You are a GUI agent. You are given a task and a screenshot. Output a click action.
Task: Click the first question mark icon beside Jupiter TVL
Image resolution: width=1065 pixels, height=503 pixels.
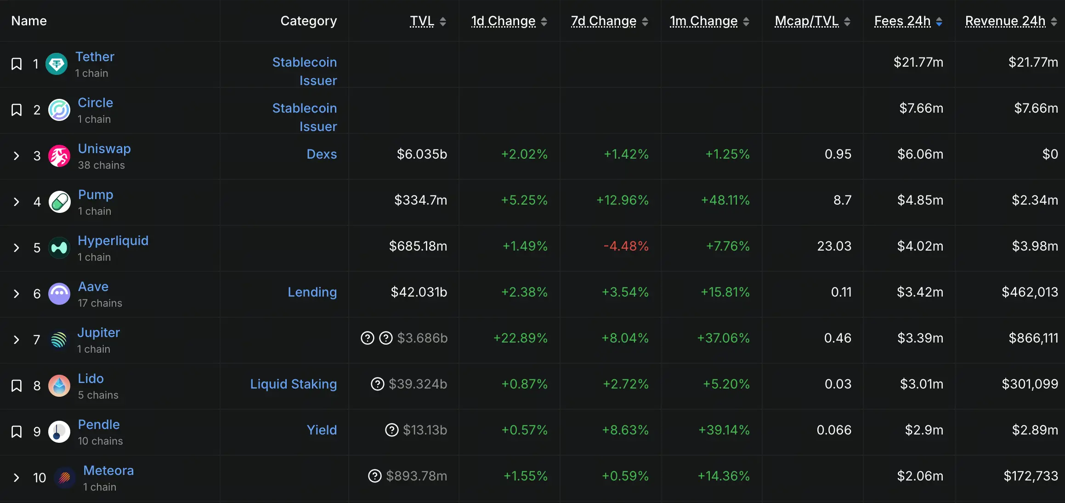coord(368,338)
